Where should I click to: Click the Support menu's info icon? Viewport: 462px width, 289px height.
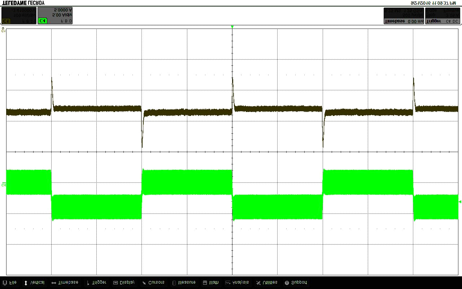[x=287, y=283]
